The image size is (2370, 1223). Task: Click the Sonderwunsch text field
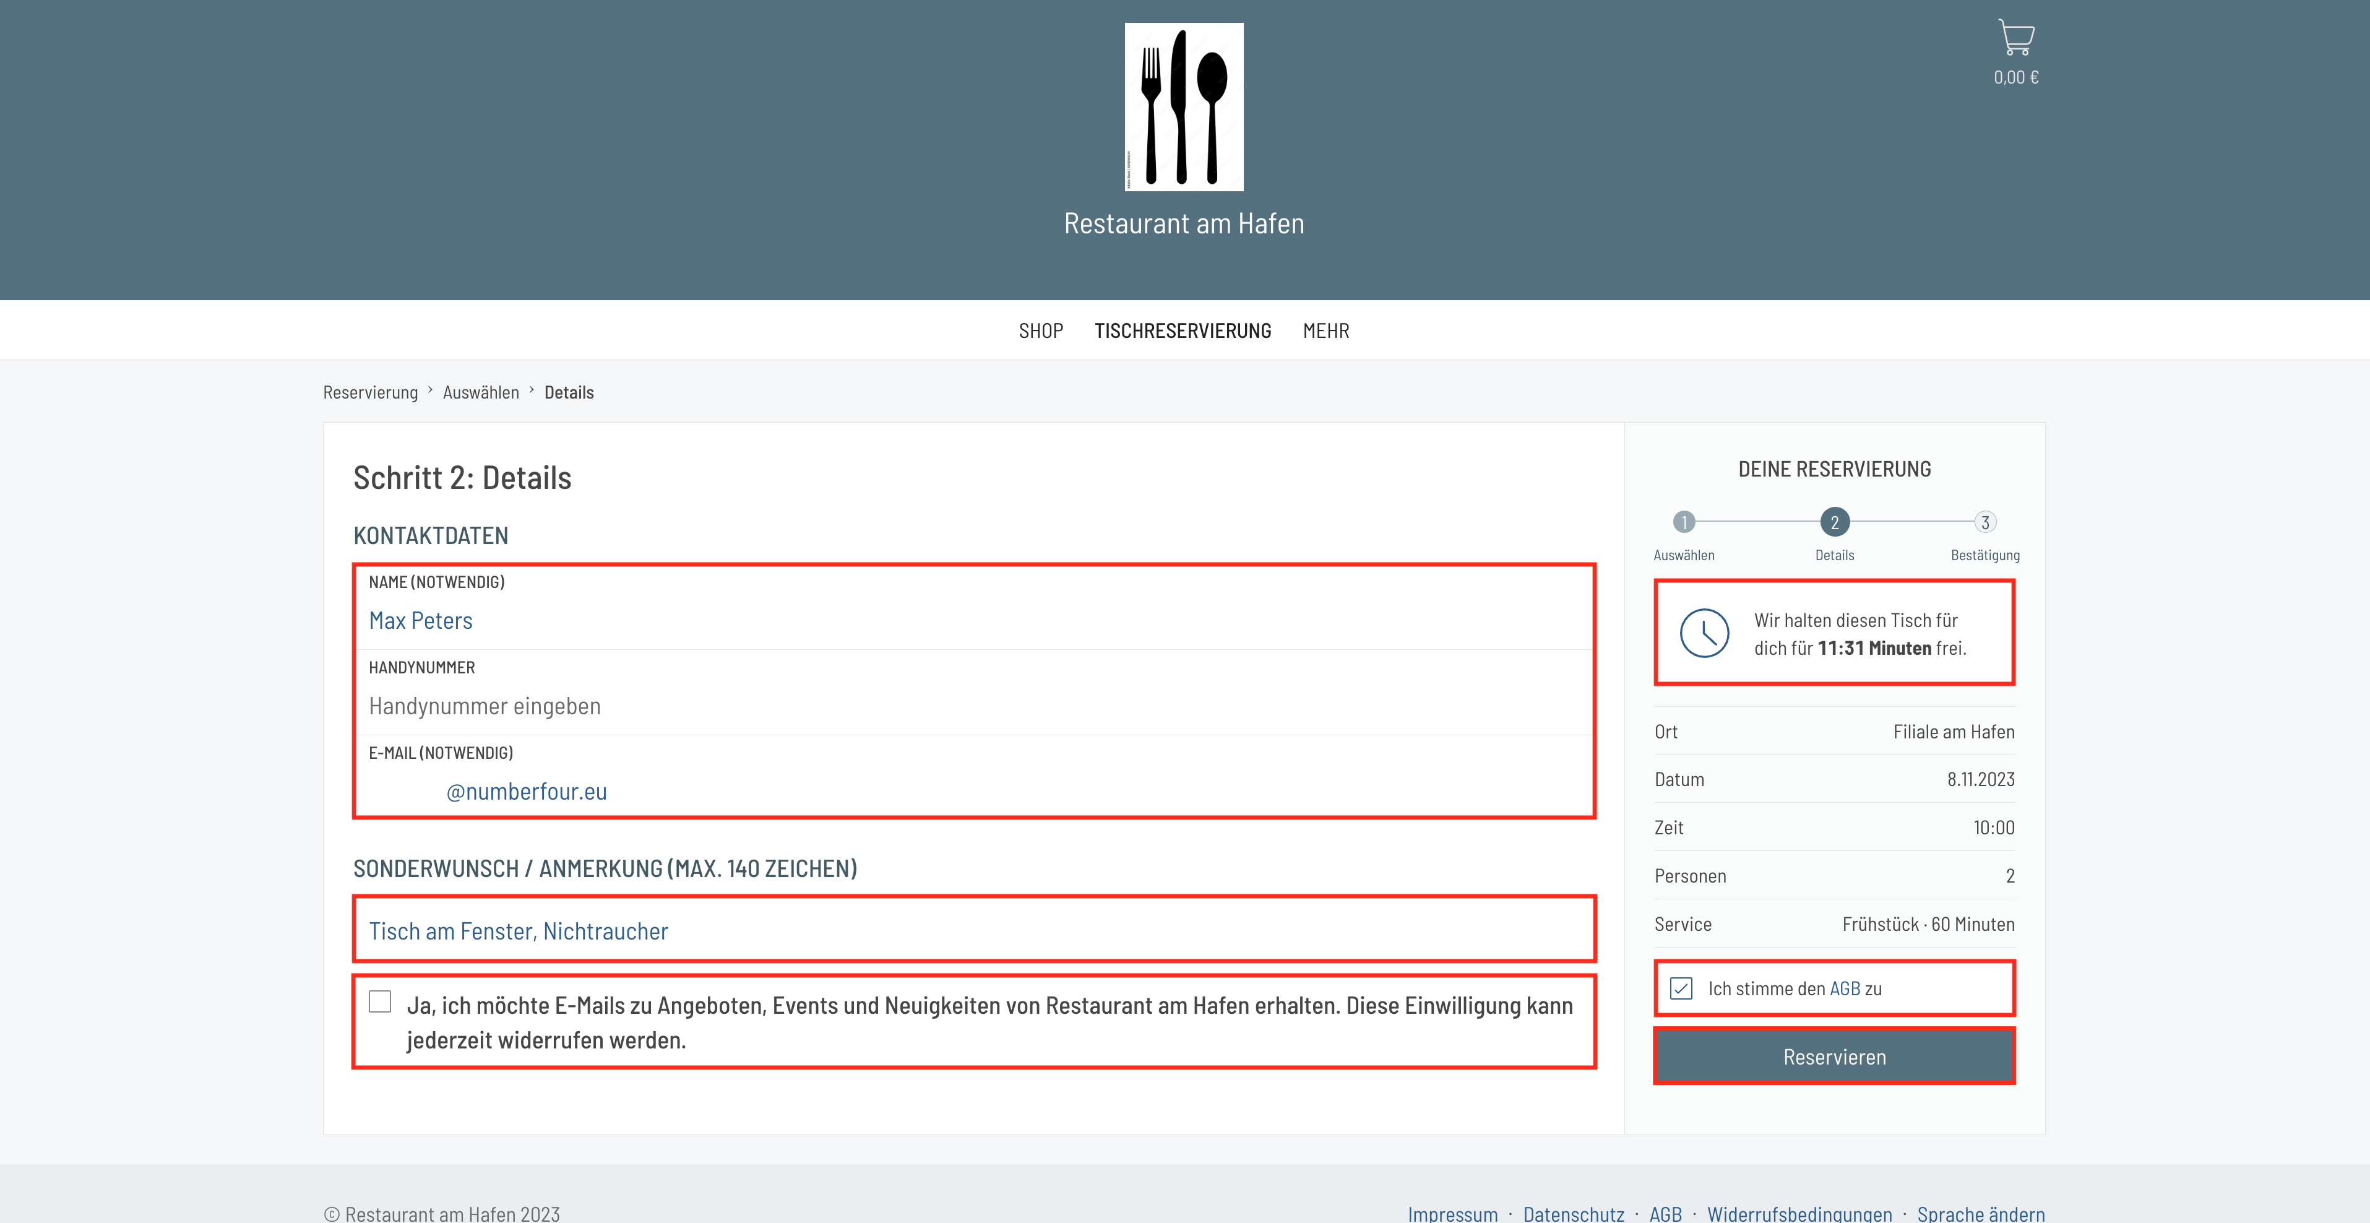pyautogui.click(x=975, y=930)
